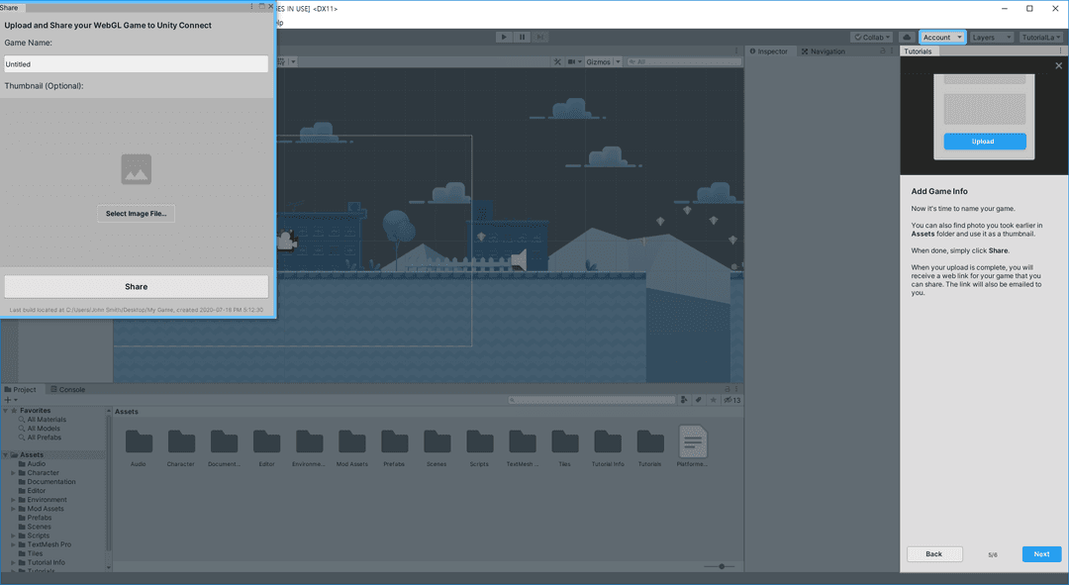This screenshot has width=1069, height=585.
Task: Open the Scripts folder in the asset grid
Action: [x=480, y=441]
